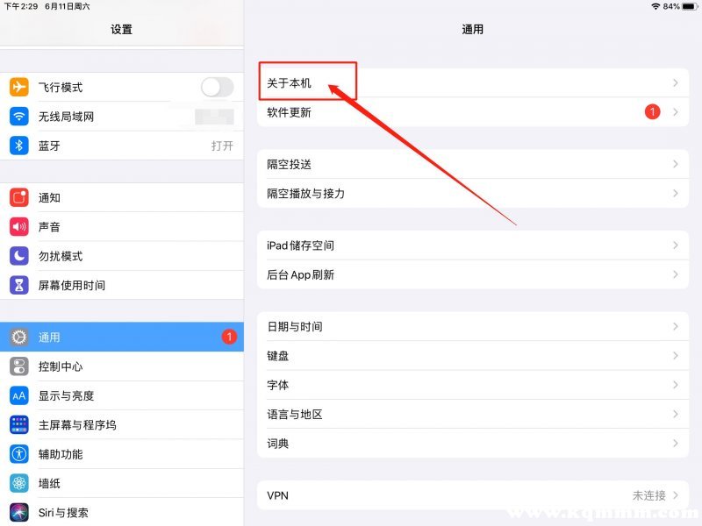Select 屏幕使用时间 in the settings sidebar

[x=122, y=285]
